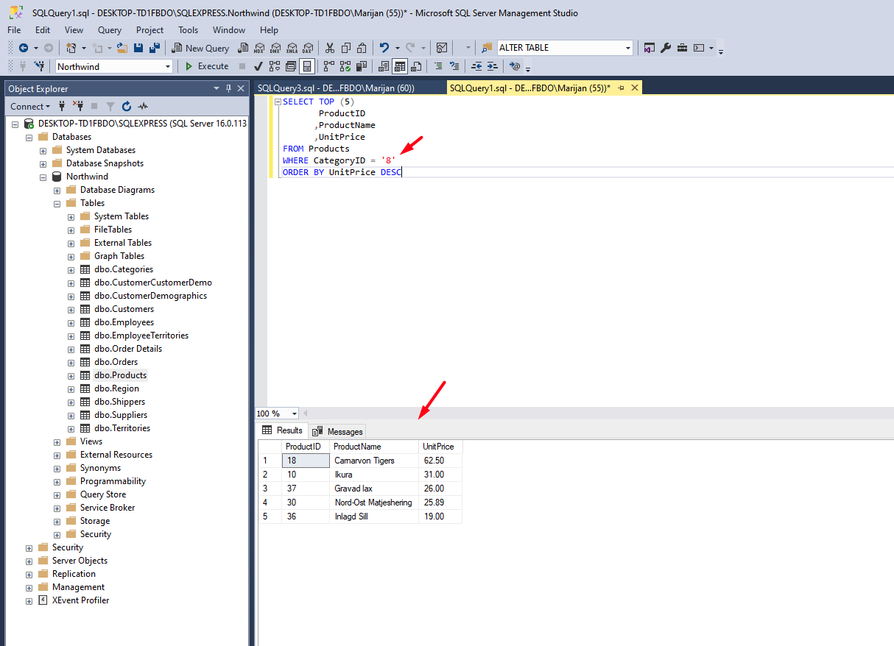Click the Find in Files icon beside ALTER TABLE

(x=487, y=48)
